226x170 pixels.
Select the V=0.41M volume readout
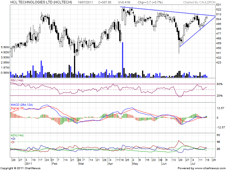coord(124,2)
